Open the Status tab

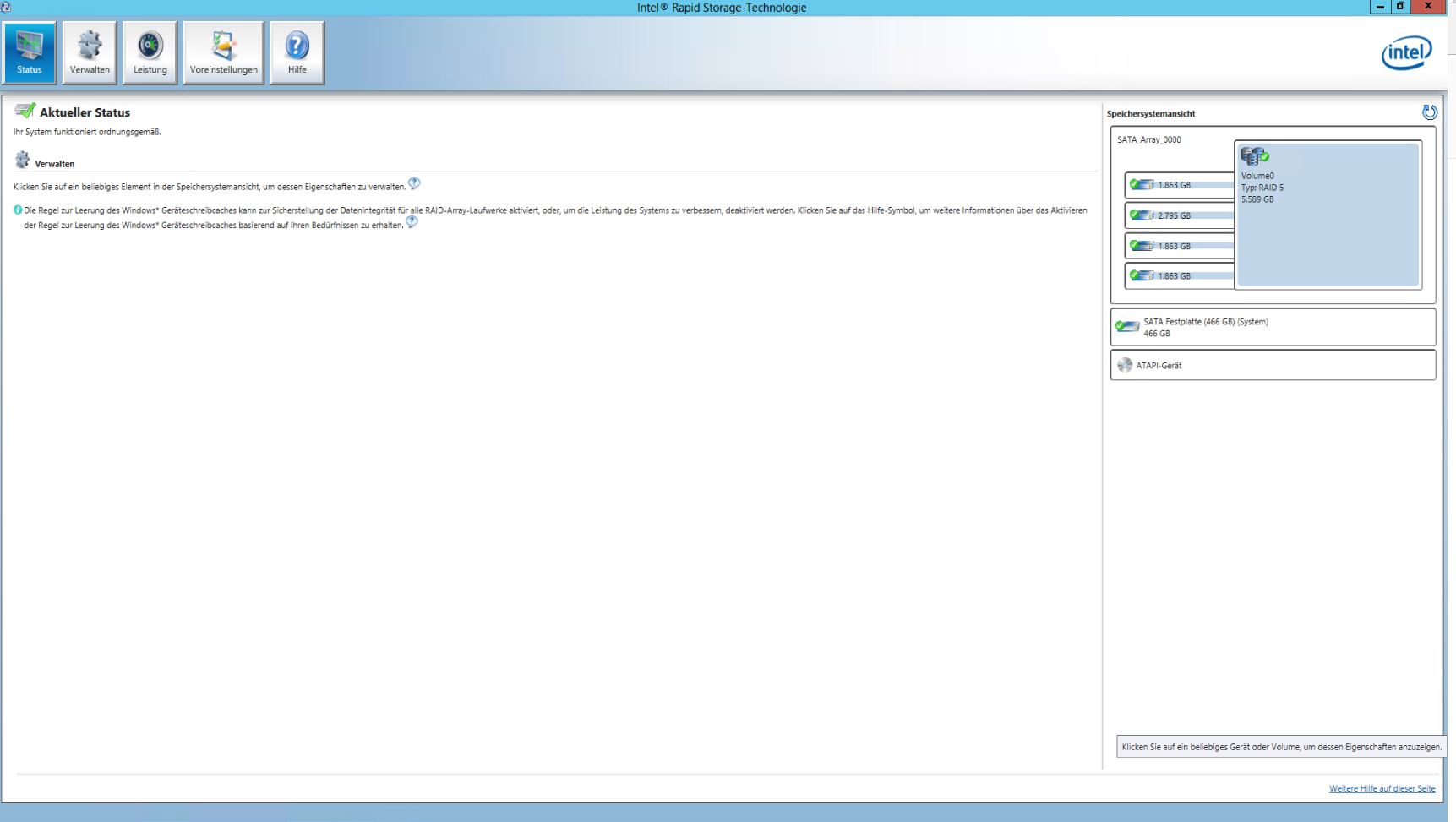(30, 52)
